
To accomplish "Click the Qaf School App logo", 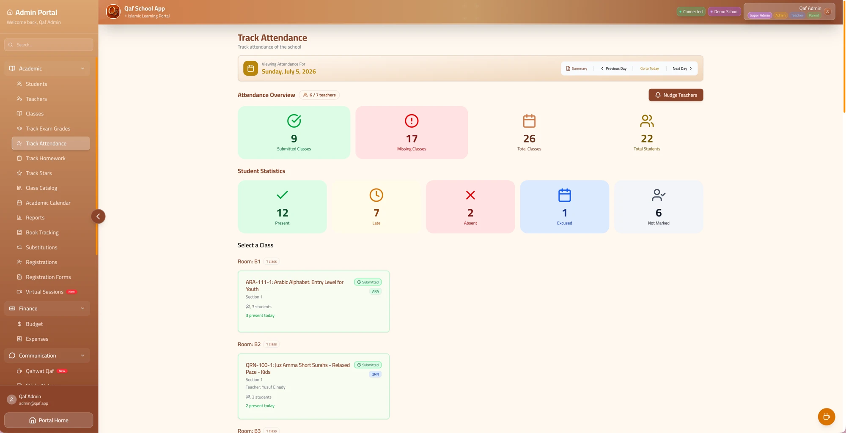I will (x=113, y=11).
